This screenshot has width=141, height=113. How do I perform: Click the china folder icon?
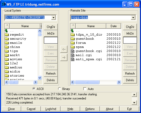[7, 47]
